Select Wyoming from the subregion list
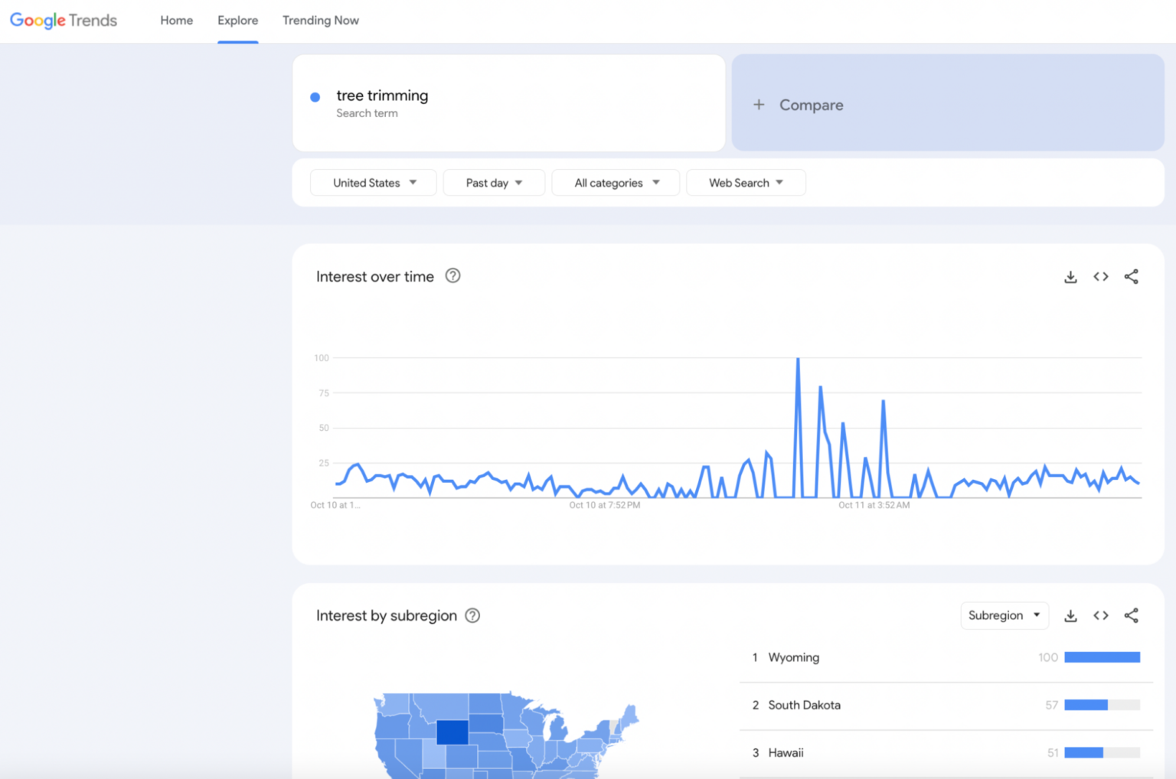Screen dimensions: 1176x779 (x=794, y=657)
